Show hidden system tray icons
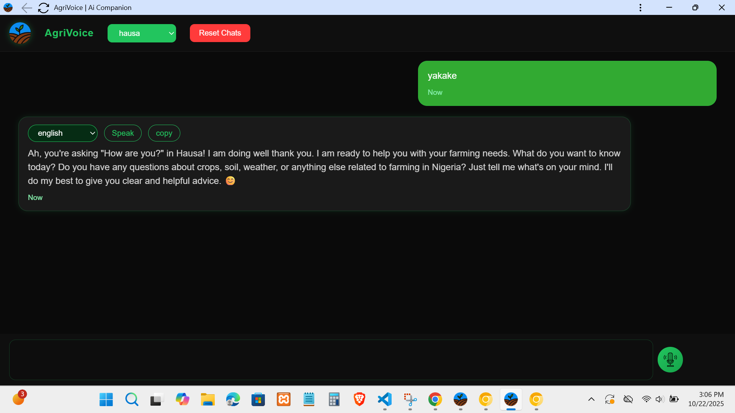Screen dimensions: 735x413 coord(591,400)
